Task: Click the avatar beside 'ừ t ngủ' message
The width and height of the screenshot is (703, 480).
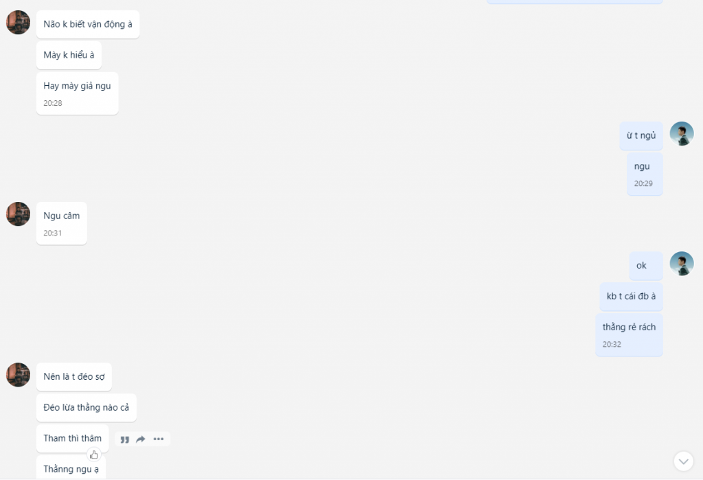Action: pyautogui.click(x=682, y=134)
